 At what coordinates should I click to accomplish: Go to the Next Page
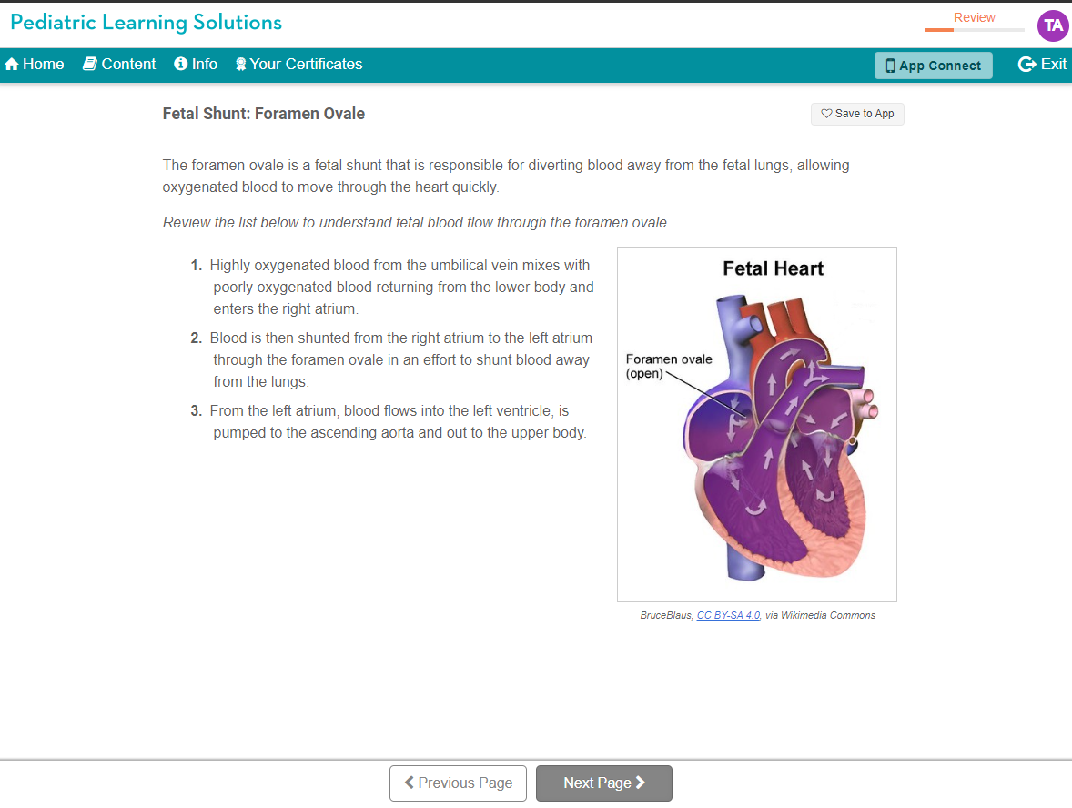[603, 783]
